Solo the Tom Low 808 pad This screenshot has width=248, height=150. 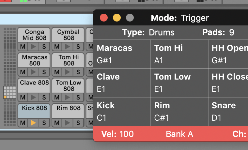pos(78,97)
